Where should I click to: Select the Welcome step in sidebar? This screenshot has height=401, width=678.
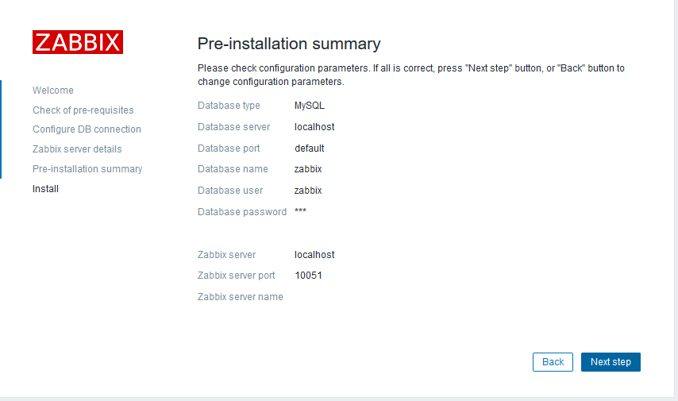[53, 91]
